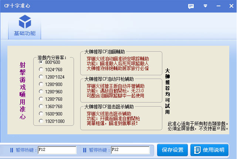Switch to the 基础功能 tab
This screenshot has width=237, height=159.
tap(25, 27)
